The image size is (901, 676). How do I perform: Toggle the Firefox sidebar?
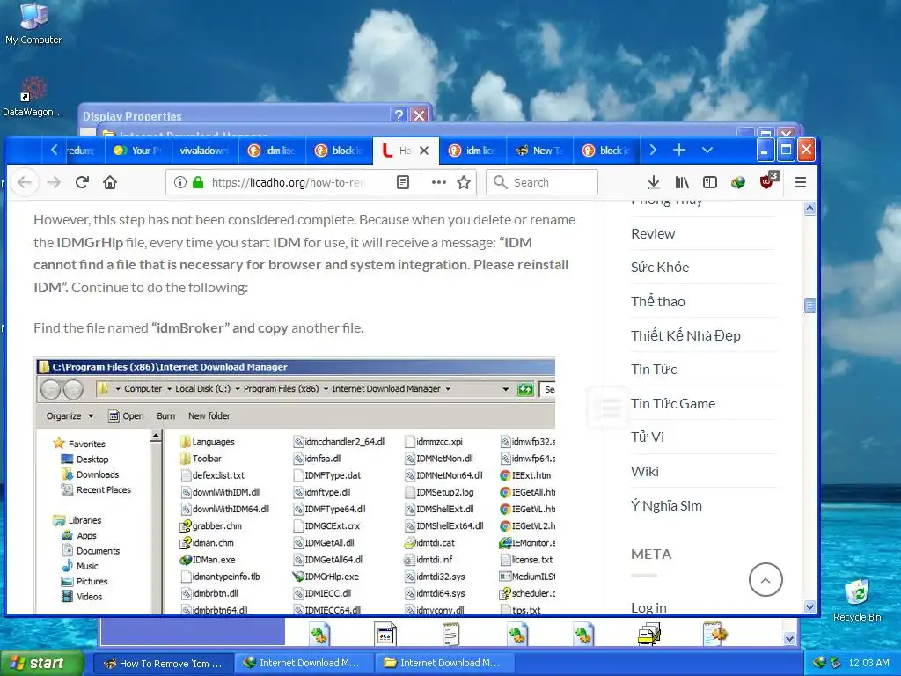[710, 183]
